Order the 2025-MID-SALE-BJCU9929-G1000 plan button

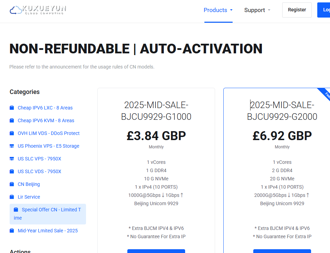pos(156,251)
